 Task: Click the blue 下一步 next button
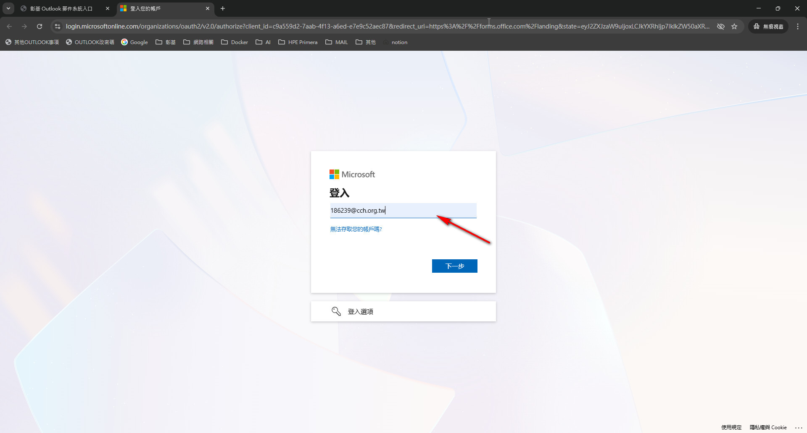coord(454,266)
